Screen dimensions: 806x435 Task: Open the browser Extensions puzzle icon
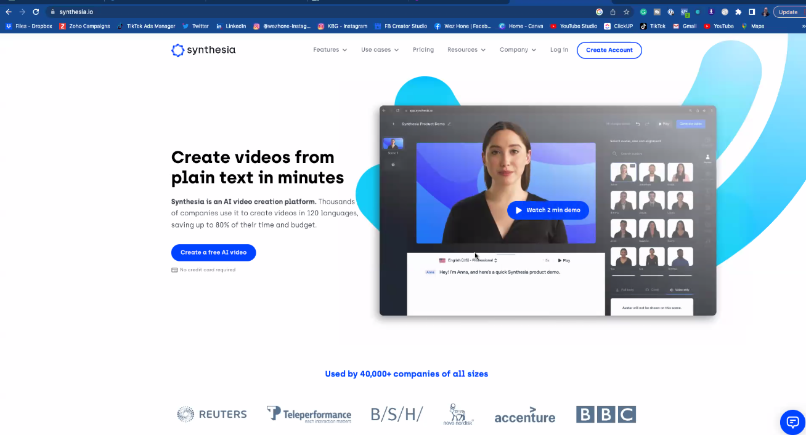coord(738,12)
